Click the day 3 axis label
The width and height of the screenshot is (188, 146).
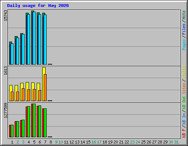23,142
